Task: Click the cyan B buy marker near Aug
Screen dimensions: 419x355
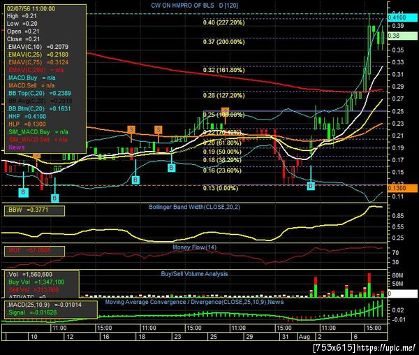Action: coord(311,186)
